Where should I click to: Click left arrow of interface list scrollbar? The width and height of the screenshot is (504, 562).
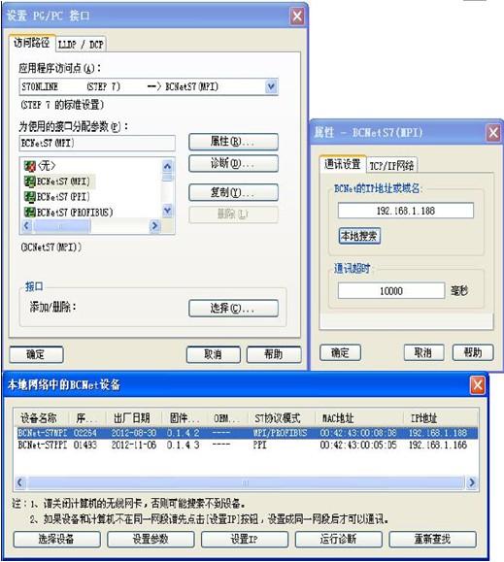(26, 226)
